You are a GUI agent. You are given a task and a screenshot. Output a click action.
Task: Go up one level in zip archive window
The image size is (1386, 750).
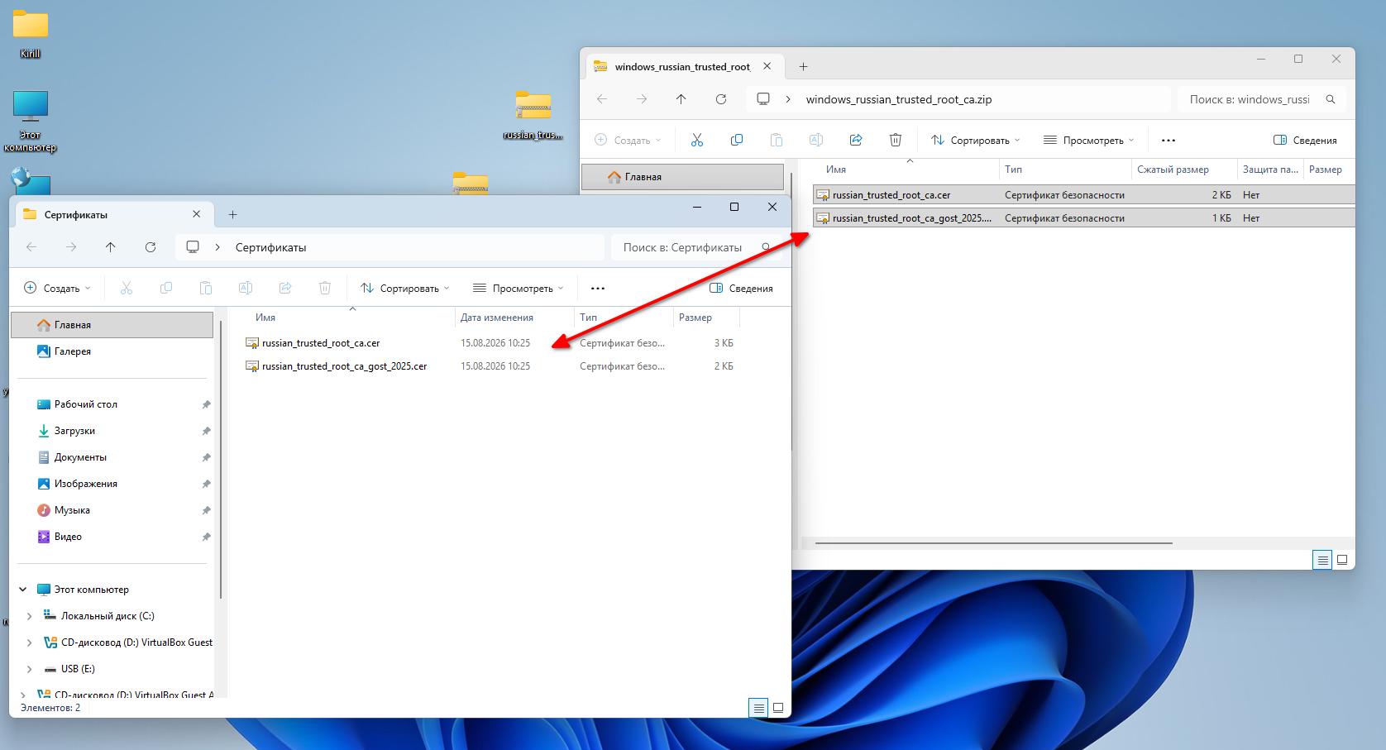pyautogui.click(x=681, y=99)
